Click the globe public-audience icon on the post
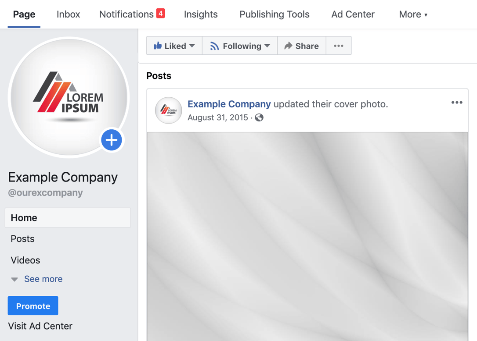 (259, 117)
